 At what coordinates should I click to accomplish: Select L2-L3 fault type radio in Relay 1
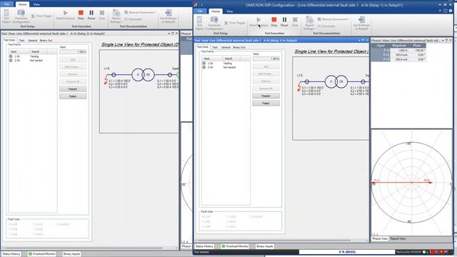(x=227, y=222)
